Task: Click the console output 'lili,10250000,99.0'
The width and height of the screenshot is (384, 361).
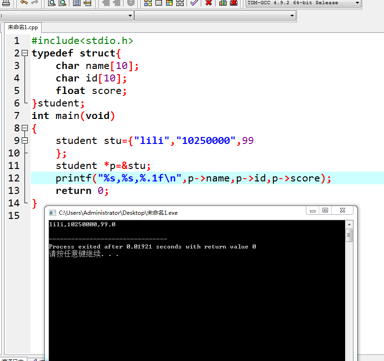Action: 82,224
